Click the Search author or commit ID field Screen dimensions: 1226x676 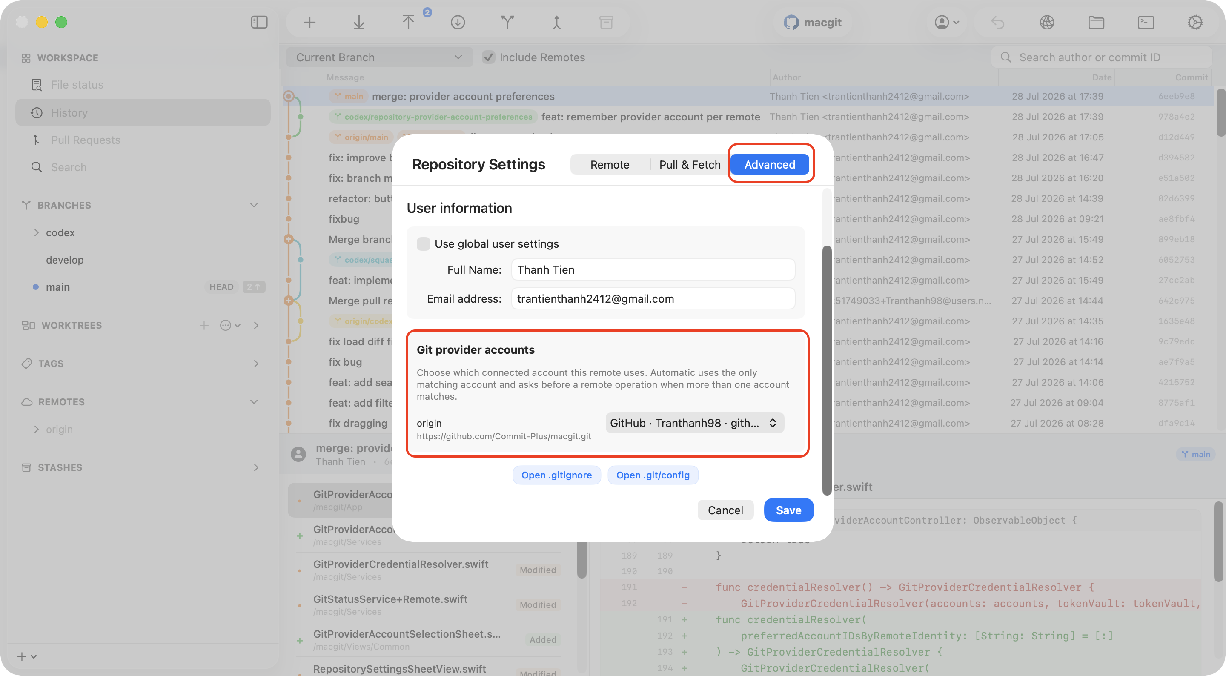point(1101,57)
